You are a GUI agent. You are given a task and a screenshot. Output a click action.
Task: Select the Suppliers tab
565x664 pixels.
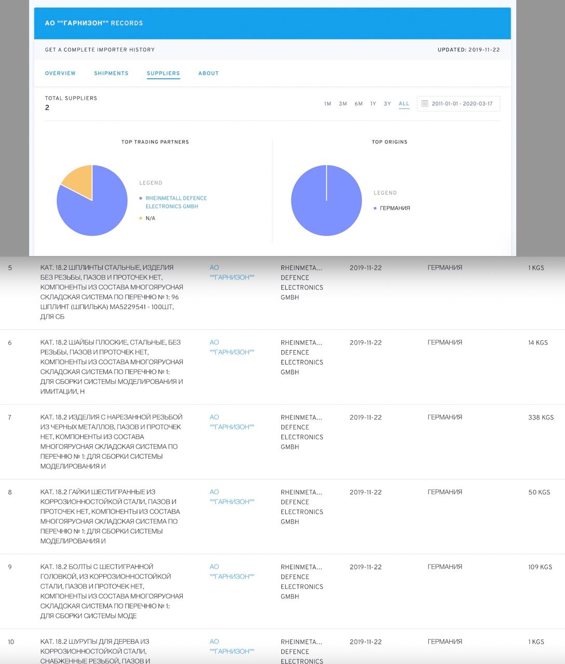163,73
